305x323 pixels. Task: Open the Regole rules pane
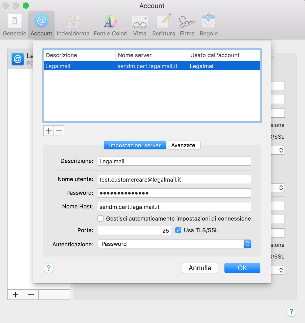click(x=209, y=25)
